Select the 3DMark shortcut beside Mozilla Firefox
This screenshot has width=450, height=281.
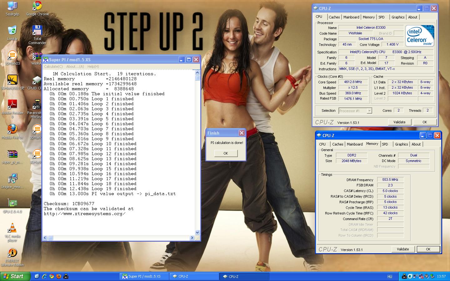coord(37,132)
